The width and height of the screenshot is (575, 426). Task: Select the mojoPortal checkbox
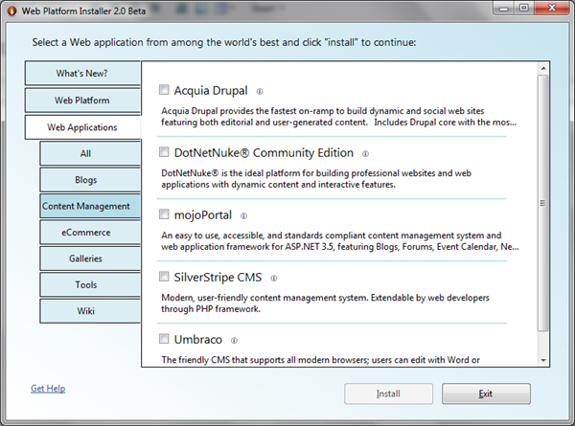point(164,214)
